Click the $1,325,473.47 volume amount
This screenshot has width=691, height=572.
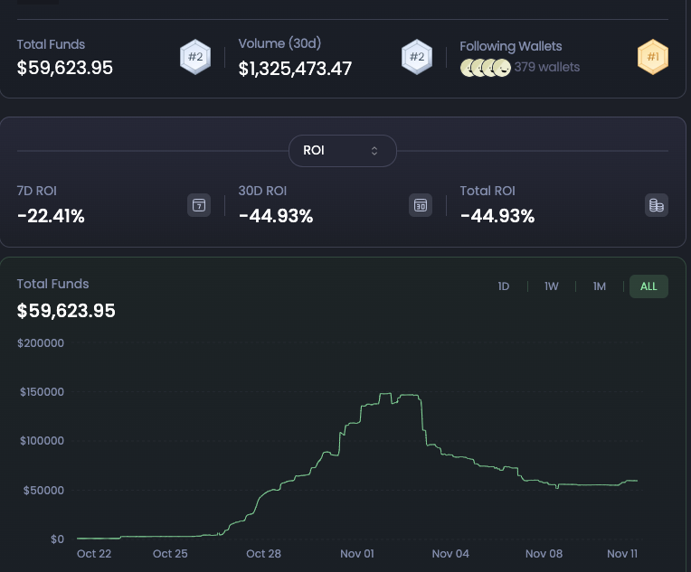coord(295,69)
